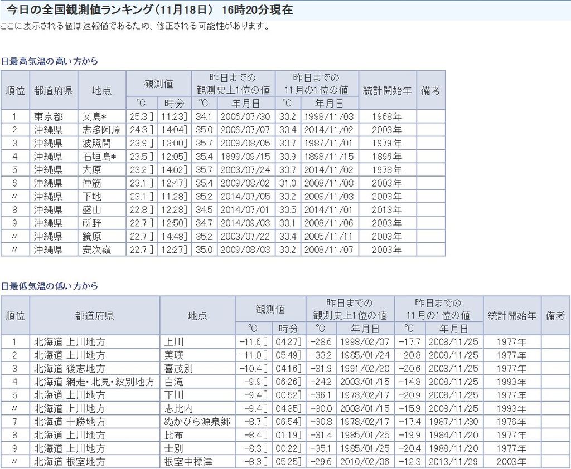The width and height of the screenshot is (571, 469).
Task: Select the location ぬかびら源泉郷
Action: point(197,422)
